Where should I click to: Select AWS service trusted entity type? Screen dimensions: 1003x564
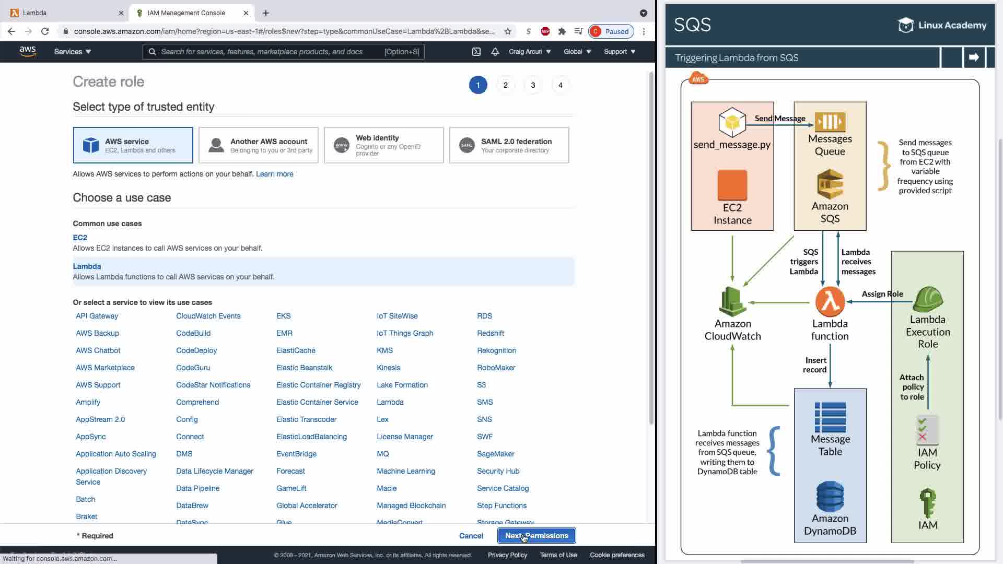pyautogui.click(x=133, y=145)
